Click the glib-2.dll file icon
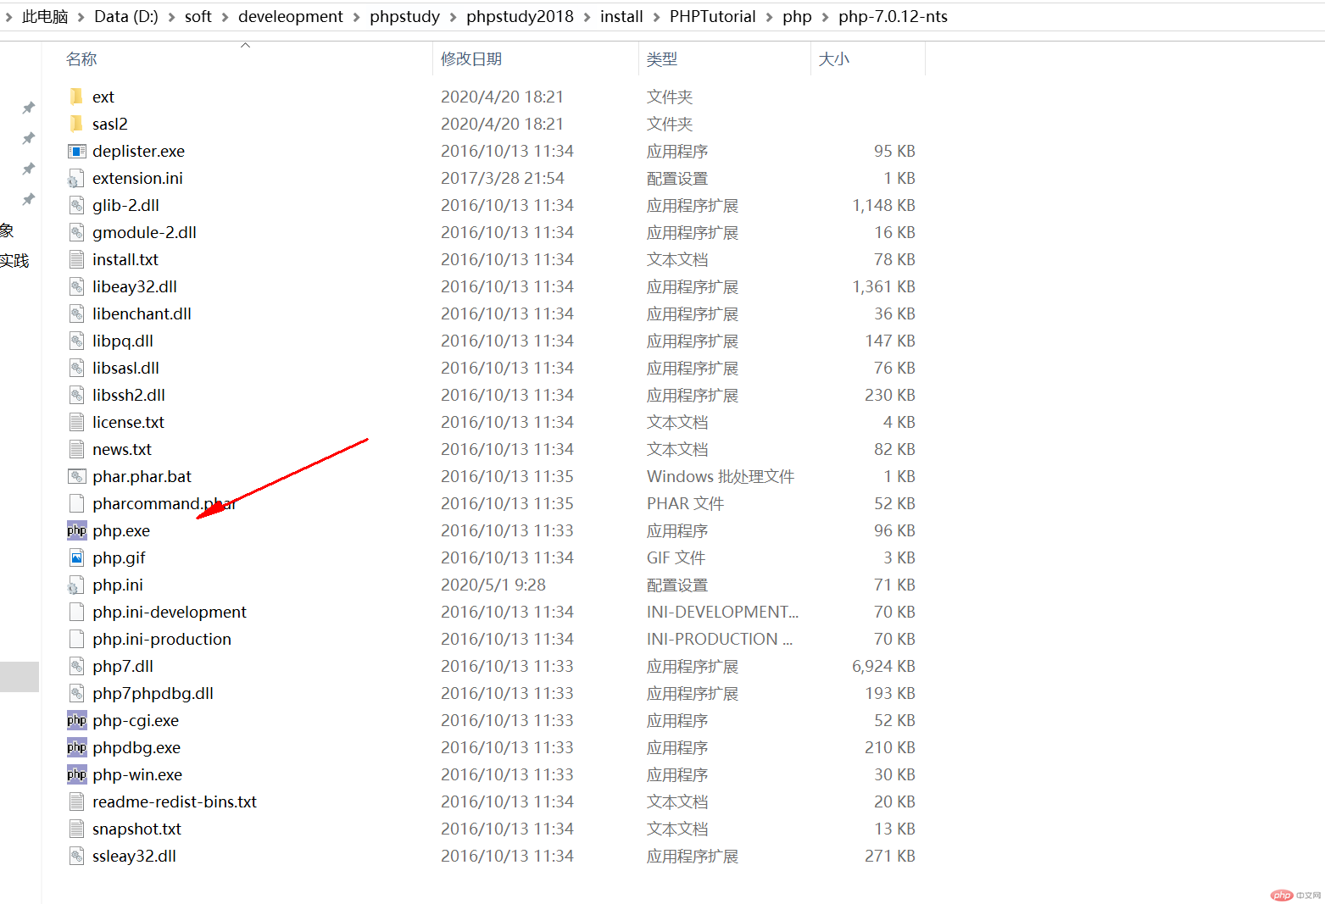 [x=76, y=205]
